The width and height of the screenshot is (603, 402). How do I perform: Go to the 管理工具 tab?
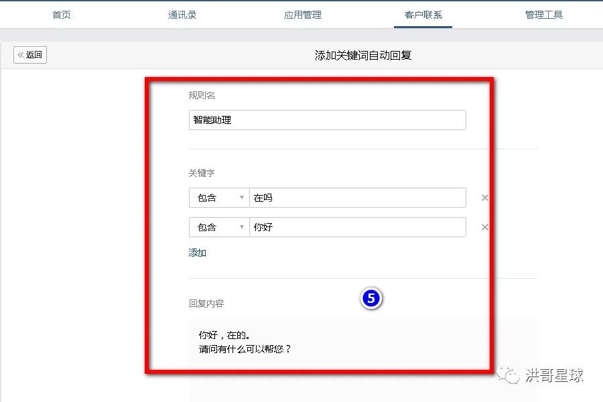pos(544,15)
